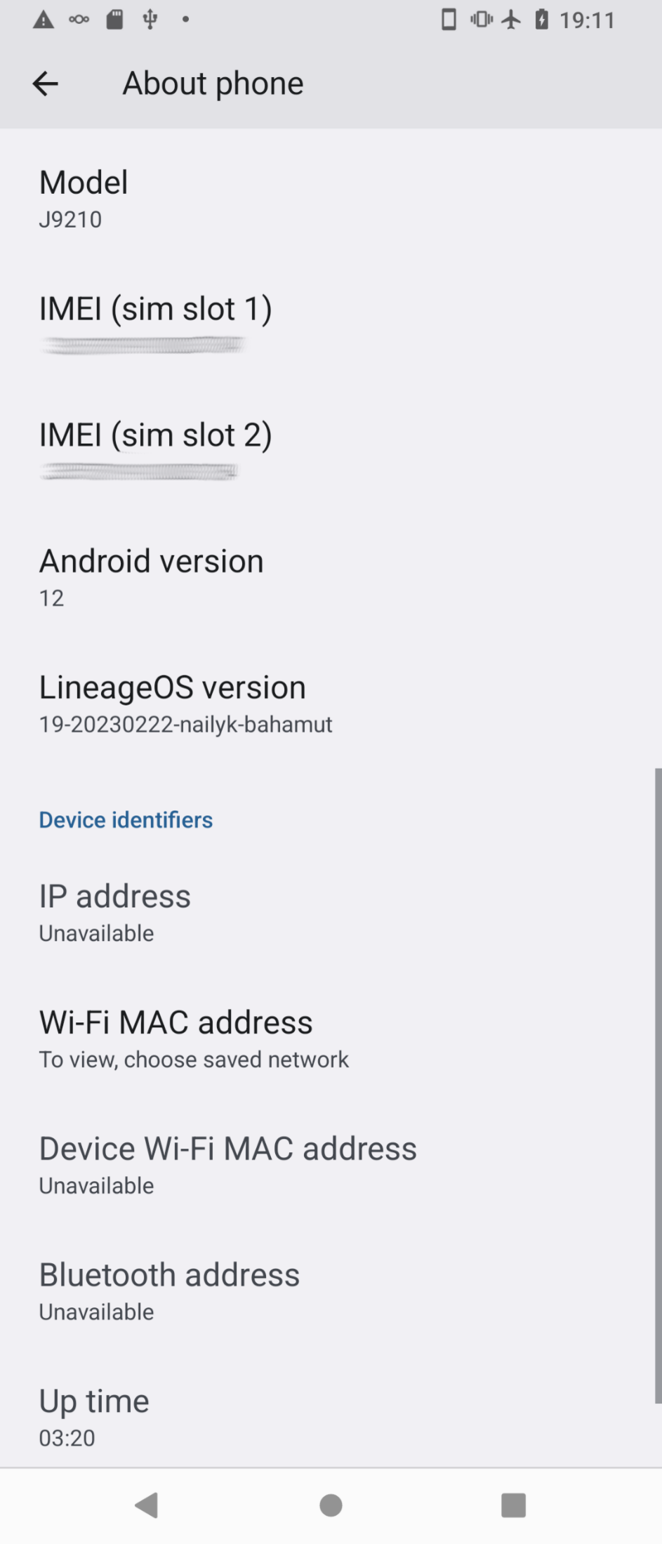Tap the back arrow in About phone

point(45,84)
